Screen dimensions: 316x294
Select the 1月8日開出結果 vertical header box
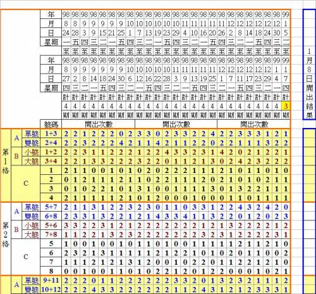pyautogui.click(x=309, y=65)
